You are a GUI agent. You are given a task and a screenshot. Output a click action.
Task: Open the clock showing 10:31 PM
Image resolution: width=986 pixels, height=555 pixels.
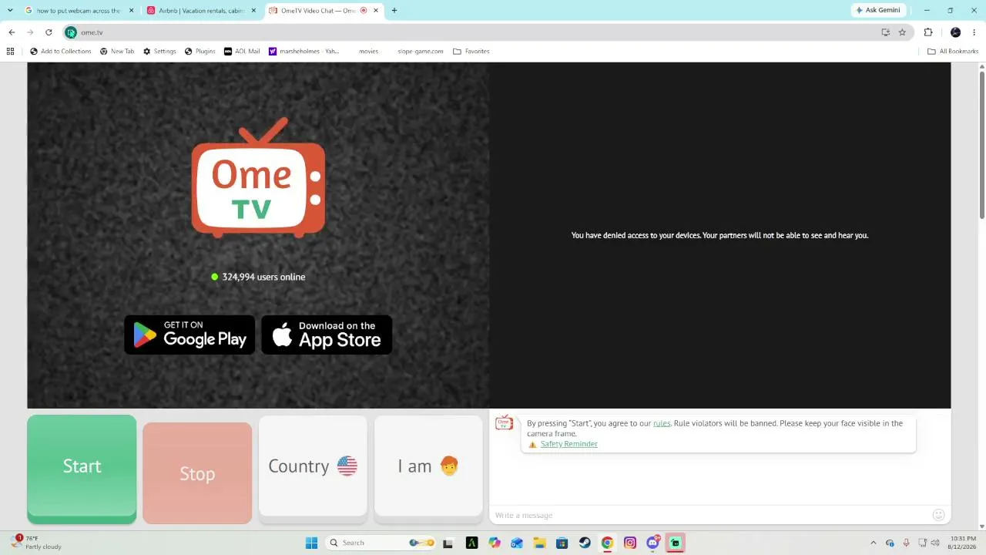click(964, 543)
